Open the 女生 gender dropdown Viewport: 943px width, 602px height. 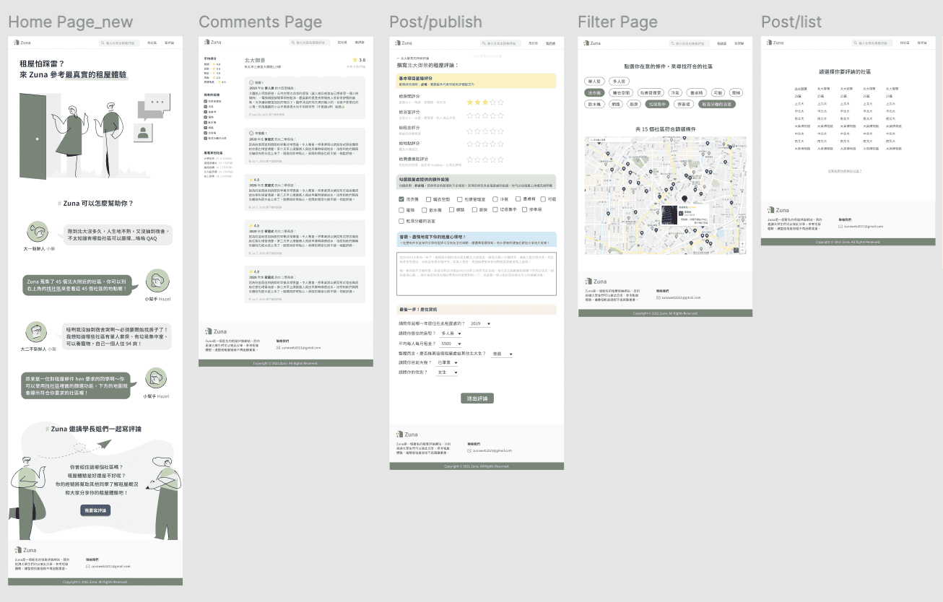[x=446, y=370]
